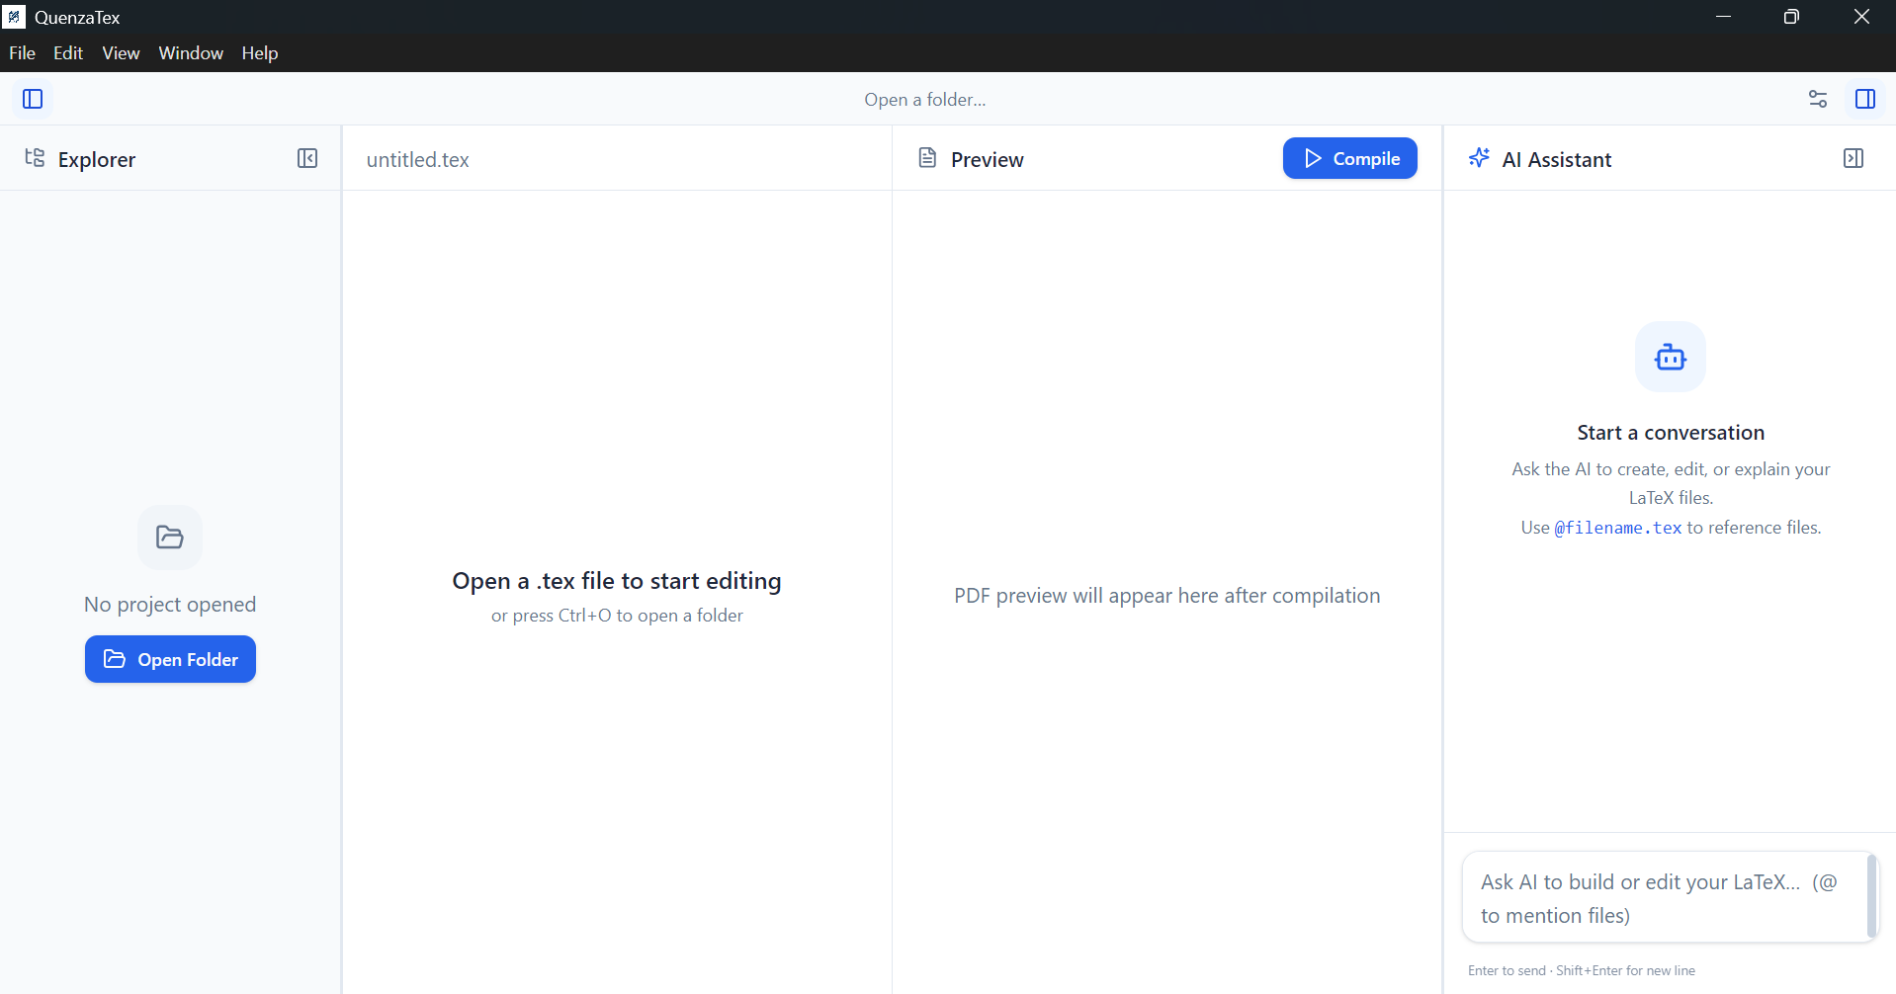The image size is (1896, 994).
Task: Open the View menu
Action: click(121, 53)
